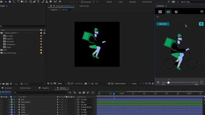This screenshot has height=115, width=205.
Task: Open the composition mini-flowchart in timeline
Action: tap(70, 93)
